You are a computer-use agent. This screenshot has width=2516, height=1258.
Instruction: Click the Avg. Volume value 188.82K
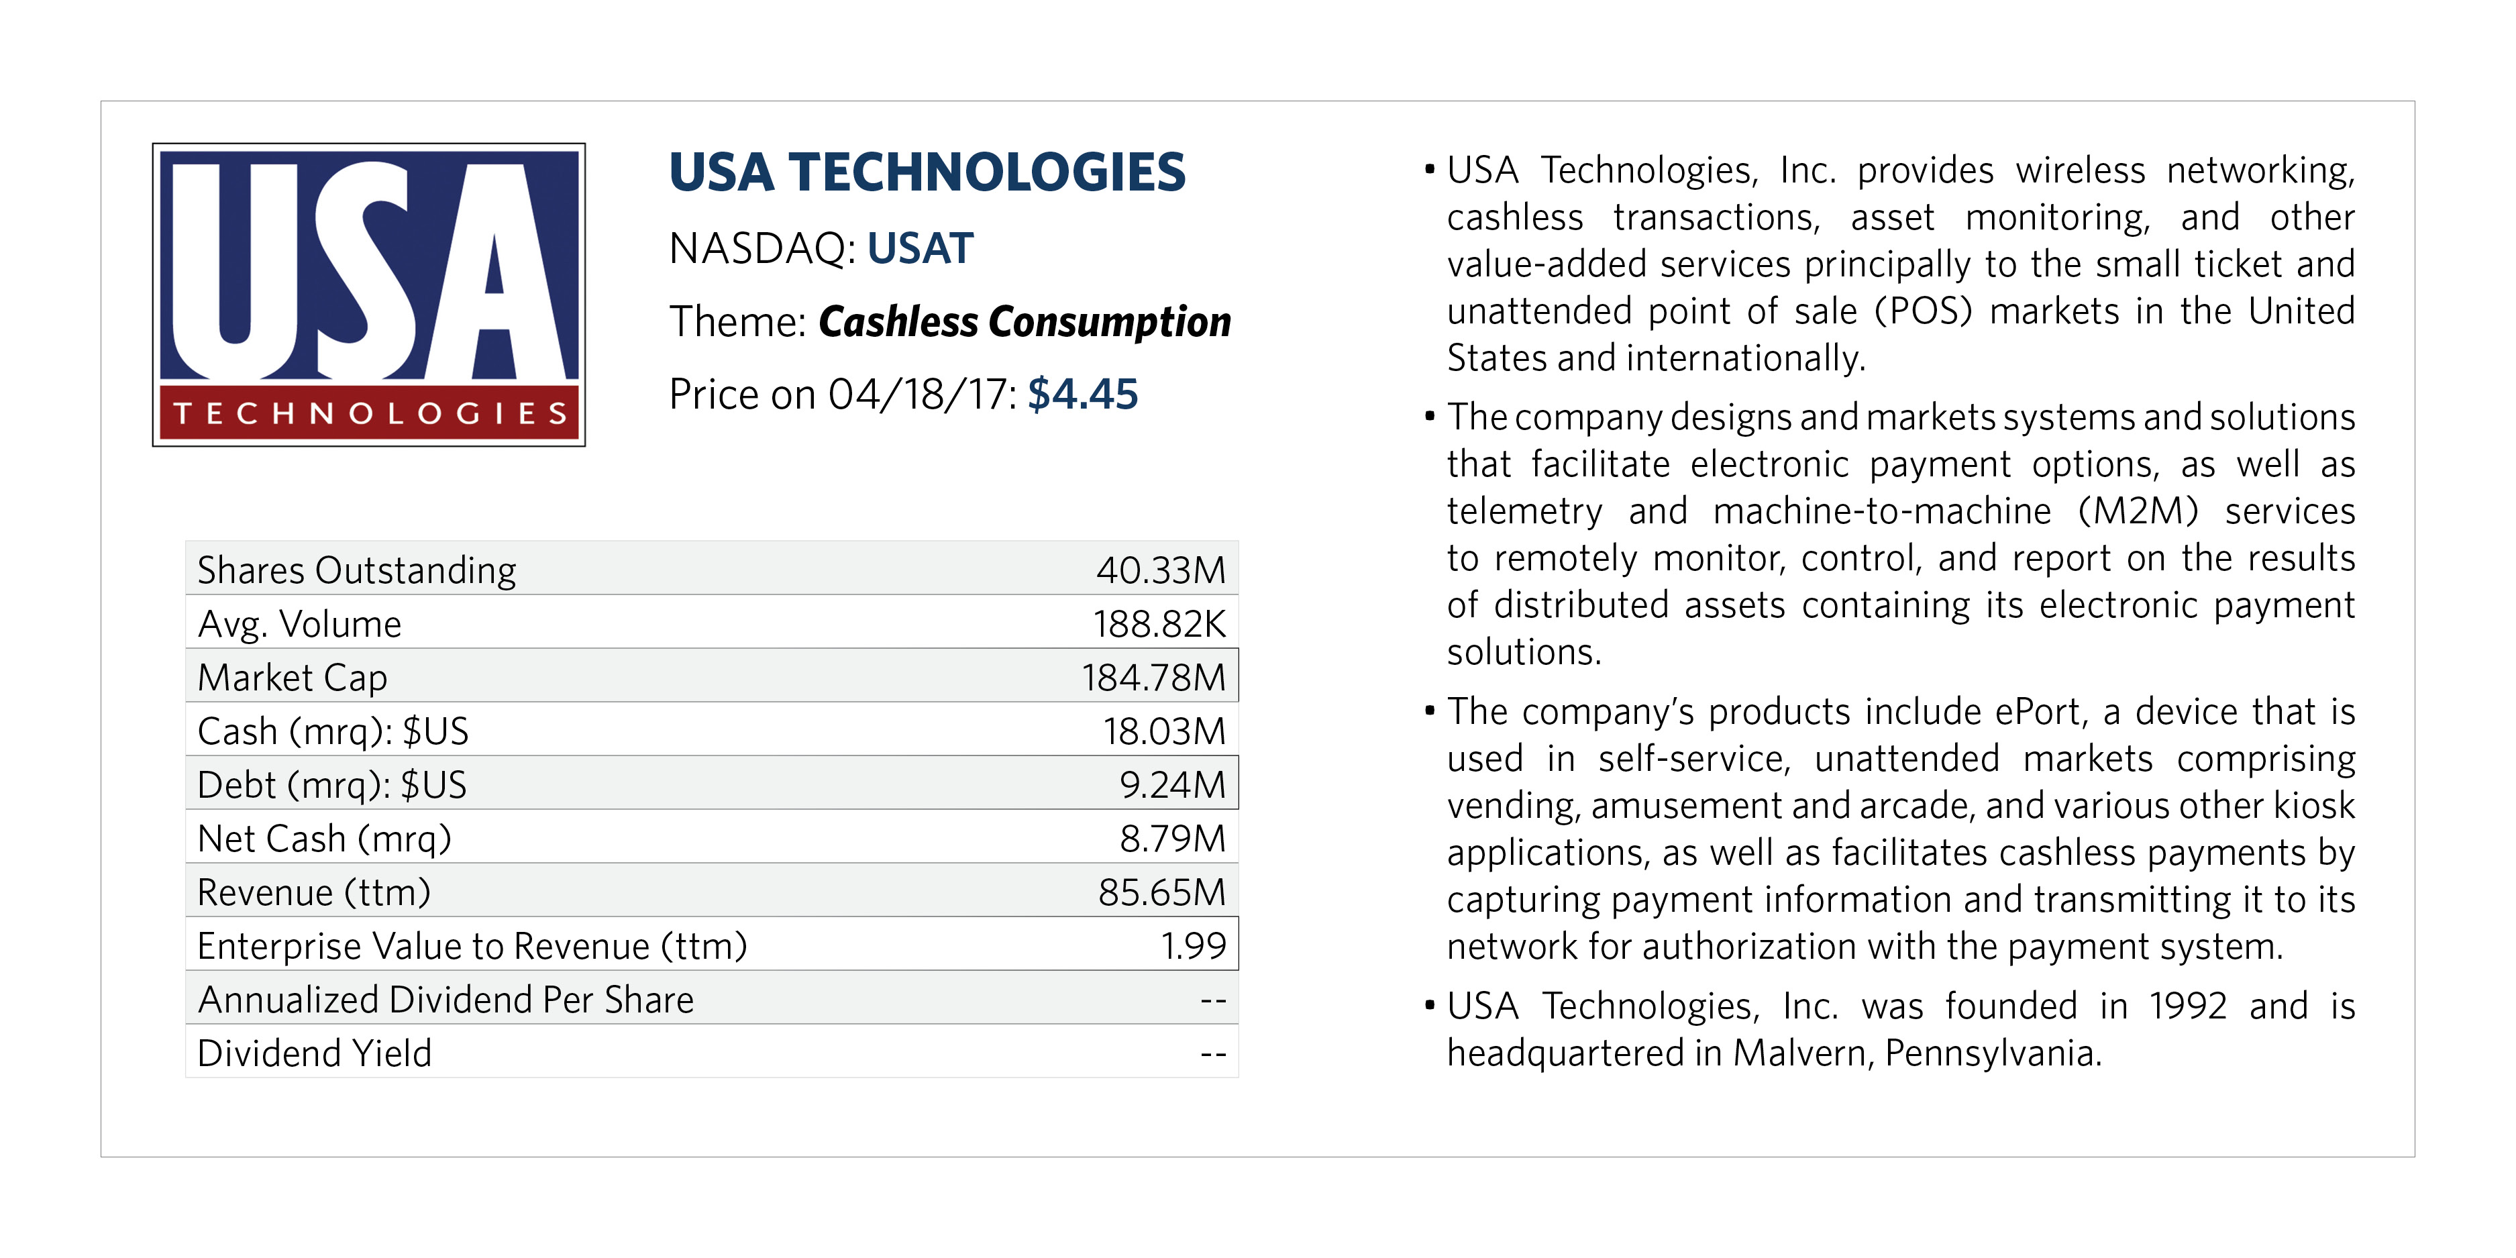[x=1159, y=623]
